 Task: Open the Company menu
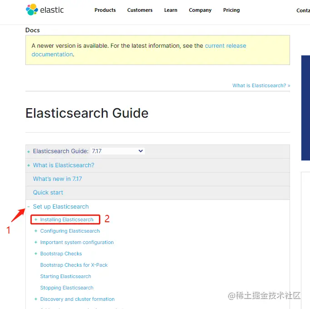200,10
